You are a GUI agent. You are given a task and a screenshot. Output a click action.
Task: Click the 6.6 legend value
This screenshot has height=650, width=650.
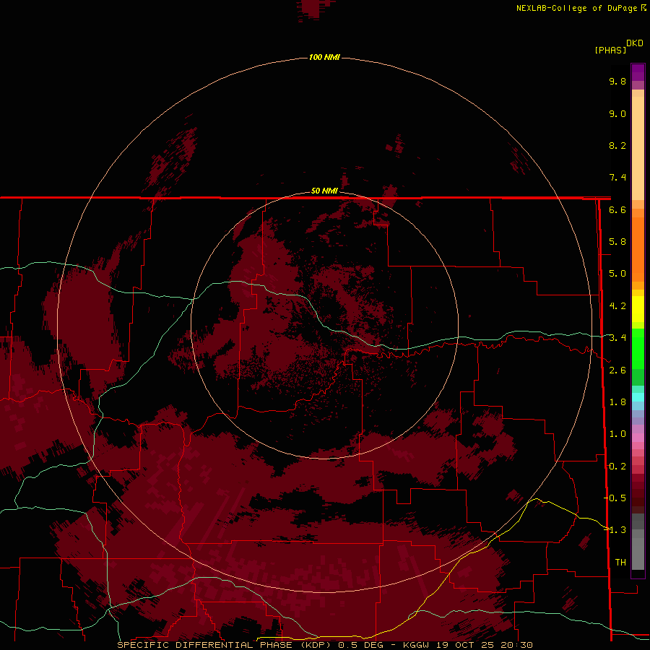(617, 209)
